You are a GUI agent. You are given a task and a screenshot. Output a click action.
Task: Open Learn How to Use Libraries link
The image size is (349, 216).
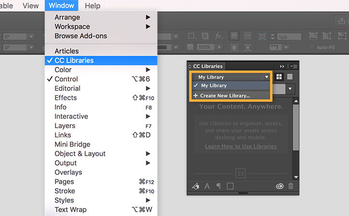pos(241,146)
